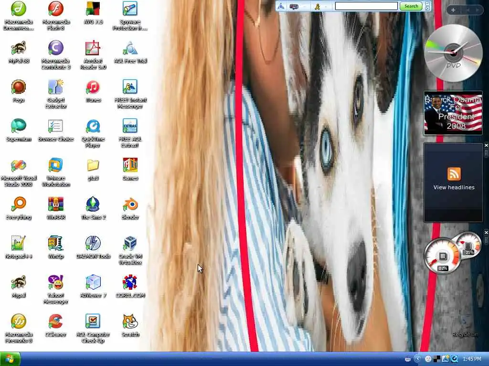The image size is (489, 366).
Task: Go to the next sidebar gadget page
Action: pos(477,10)
